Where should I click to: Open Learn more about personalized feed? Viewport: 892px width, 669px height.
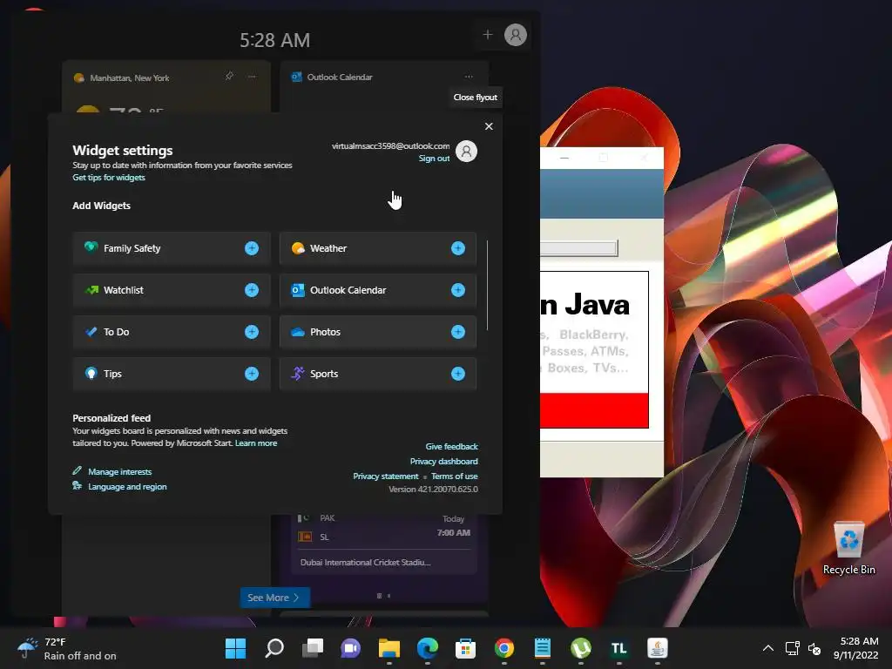256,443
